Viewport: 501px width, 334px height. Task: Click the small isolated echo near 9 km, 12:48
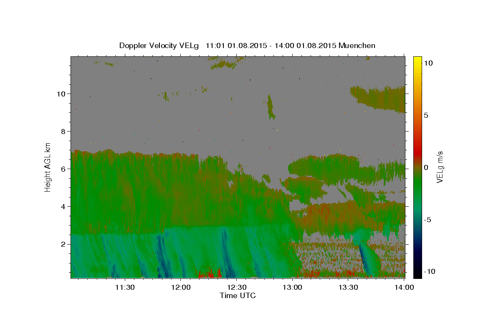point(271,106)
